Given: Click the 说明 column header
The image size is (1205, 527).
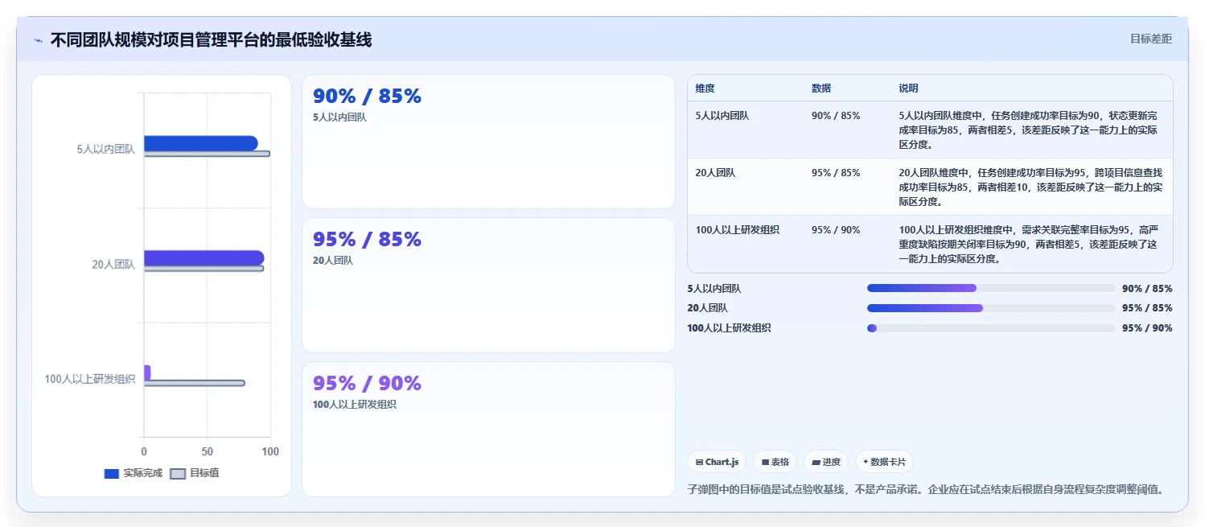Looking at the screenshot, I should (908, 89).
